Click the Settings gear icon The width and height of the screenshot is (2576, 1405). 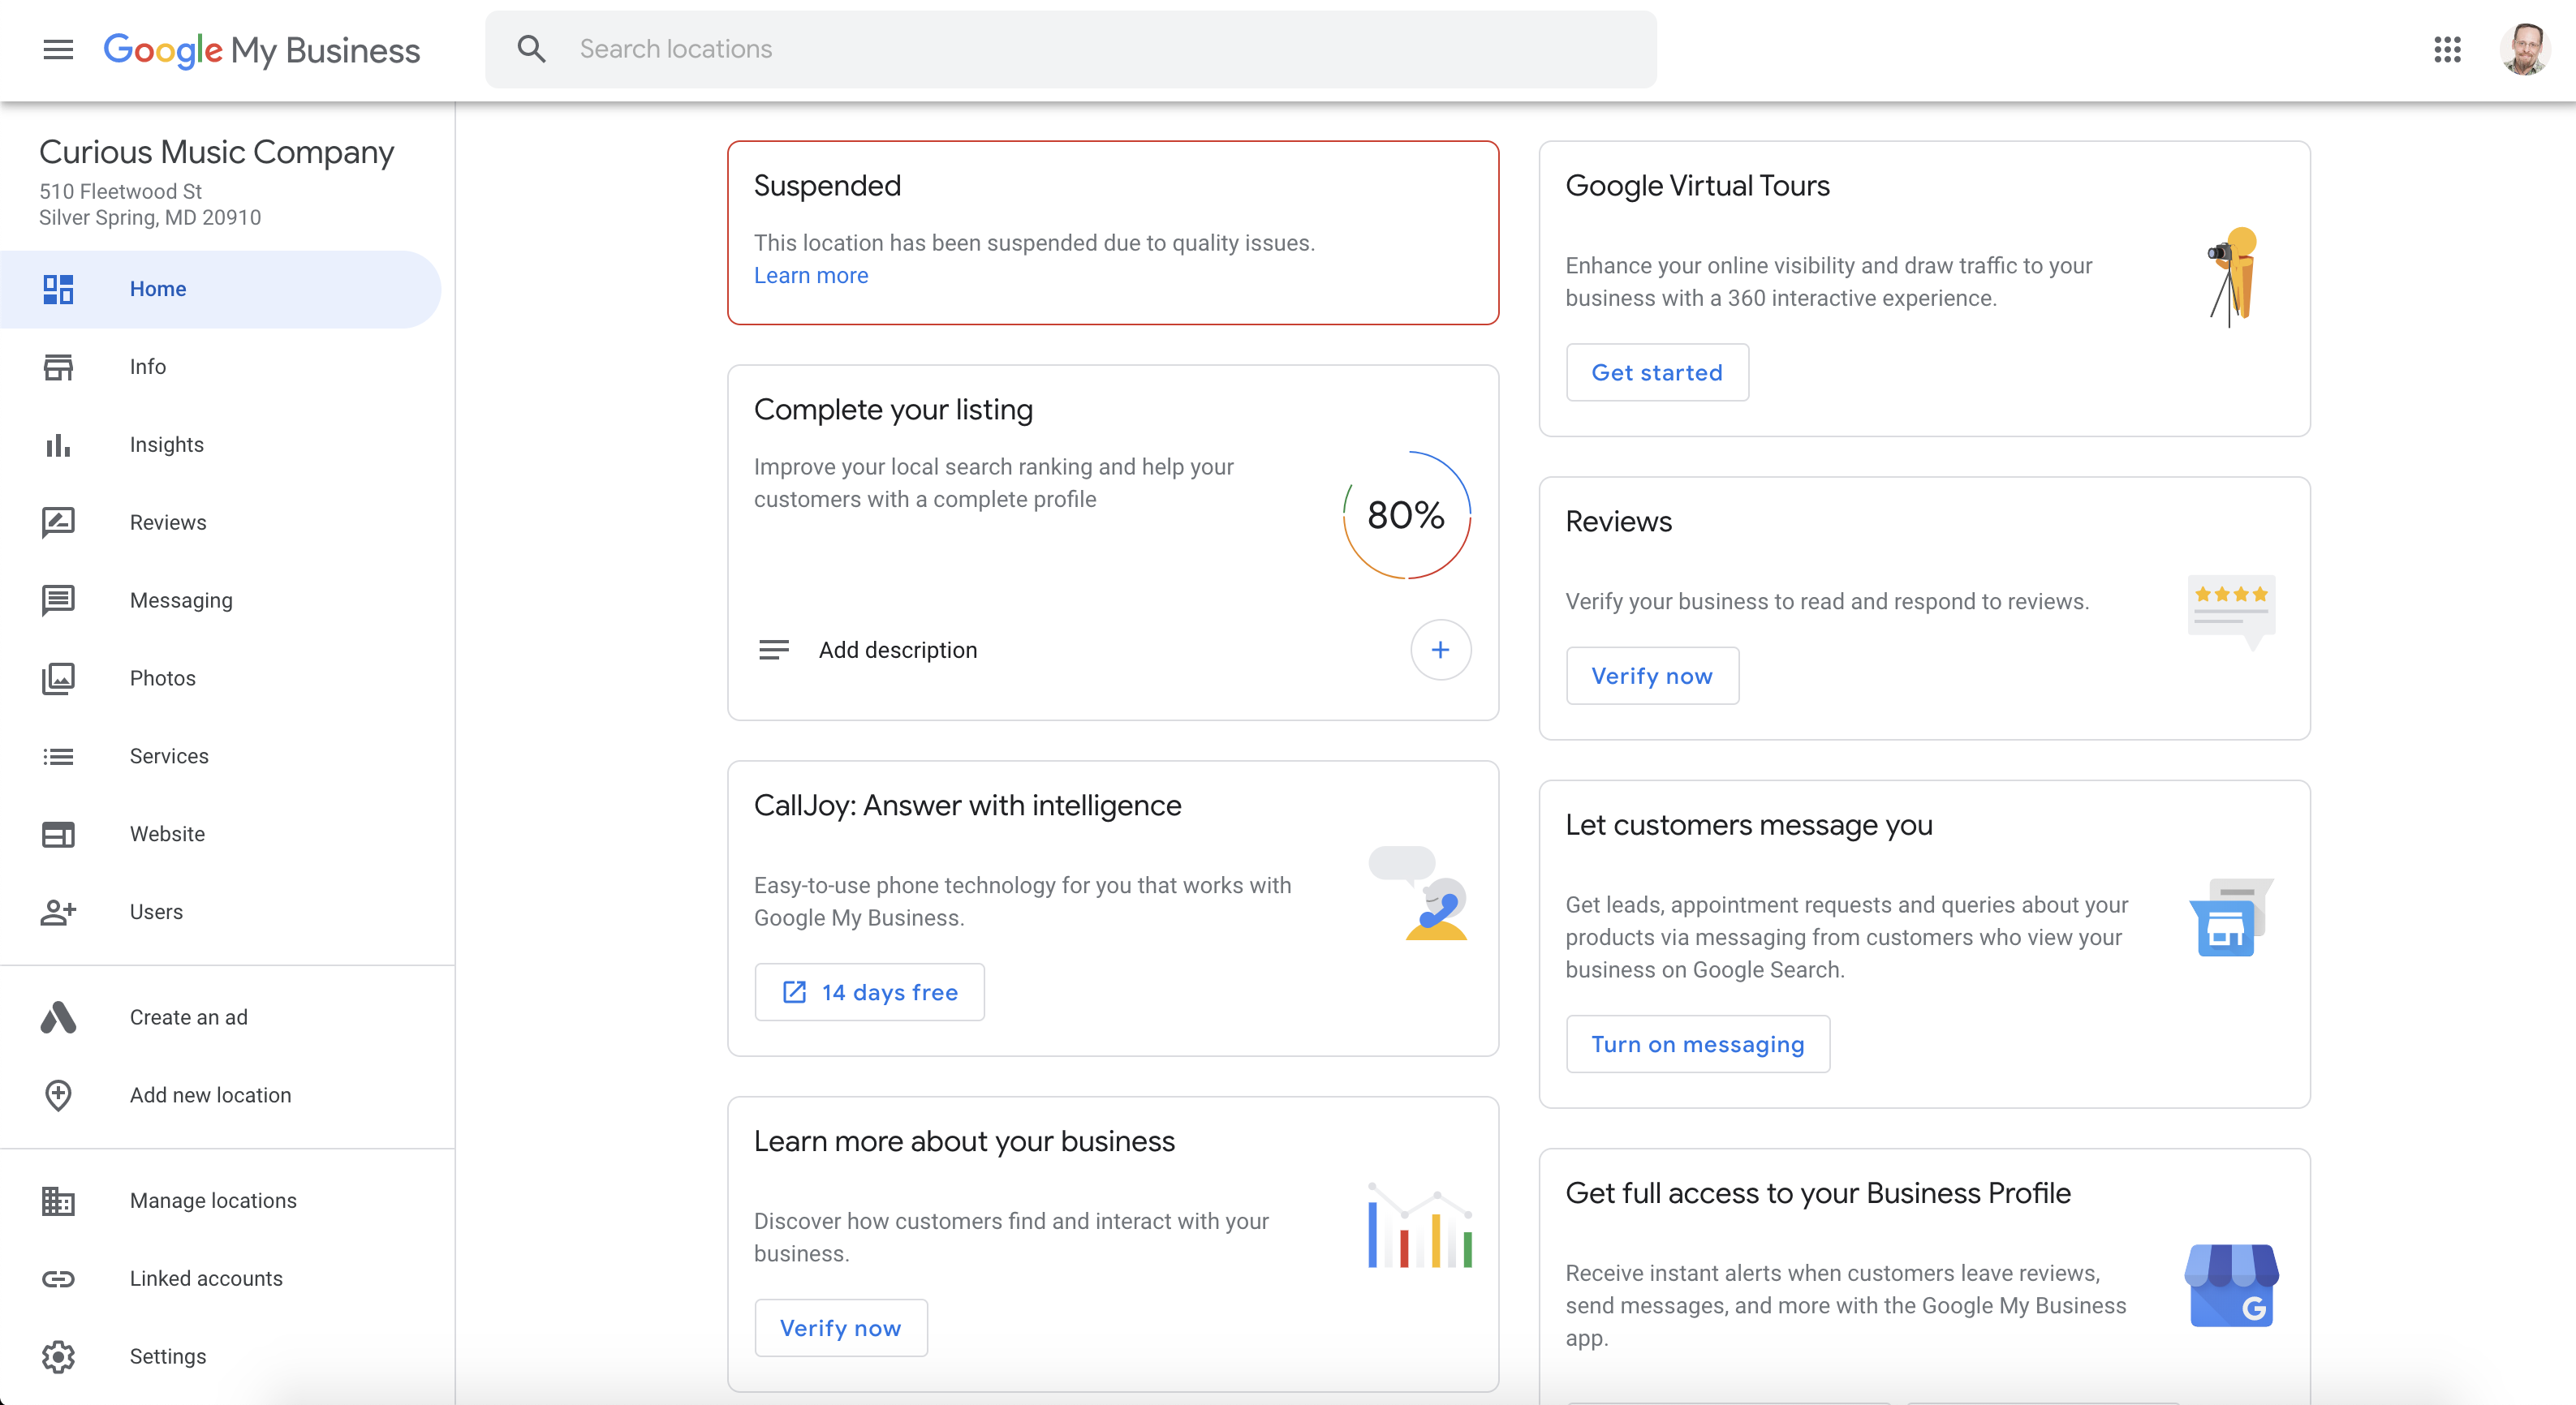(58, 1356)
